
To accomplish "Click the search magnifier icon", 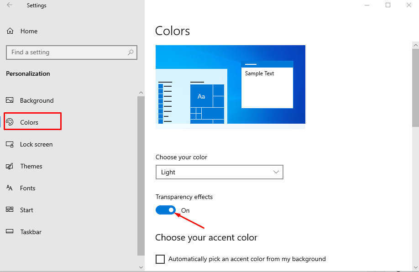I will click(131, 52).
